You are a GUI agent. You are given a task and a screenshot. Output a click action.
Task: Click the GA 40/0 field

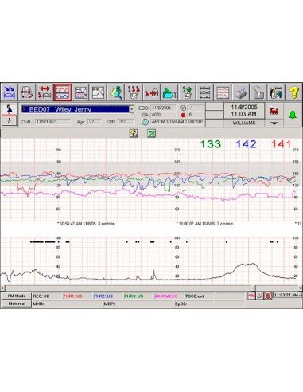pyautogui.click(x=163, y=115)
